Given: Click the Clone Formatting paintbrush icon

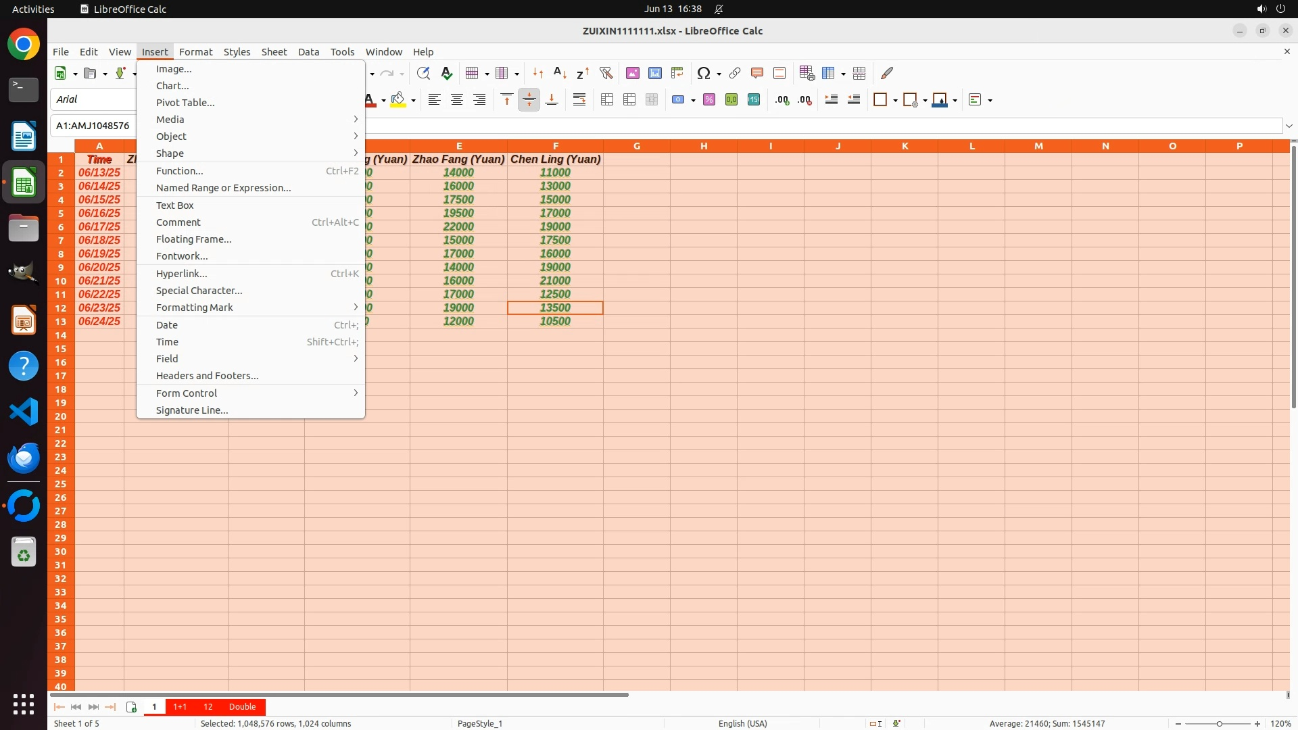Looking at the screenshot, I should pos(887,73).
